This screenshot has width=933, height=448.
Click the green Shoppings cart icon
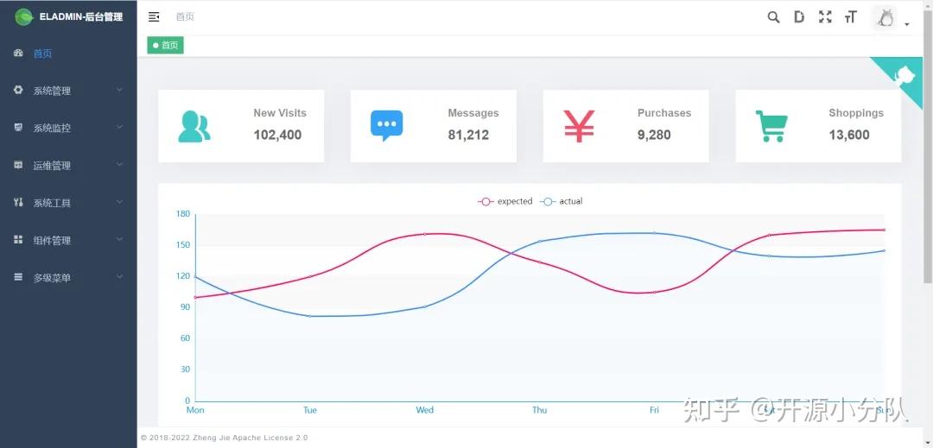(x=771, y=126)
